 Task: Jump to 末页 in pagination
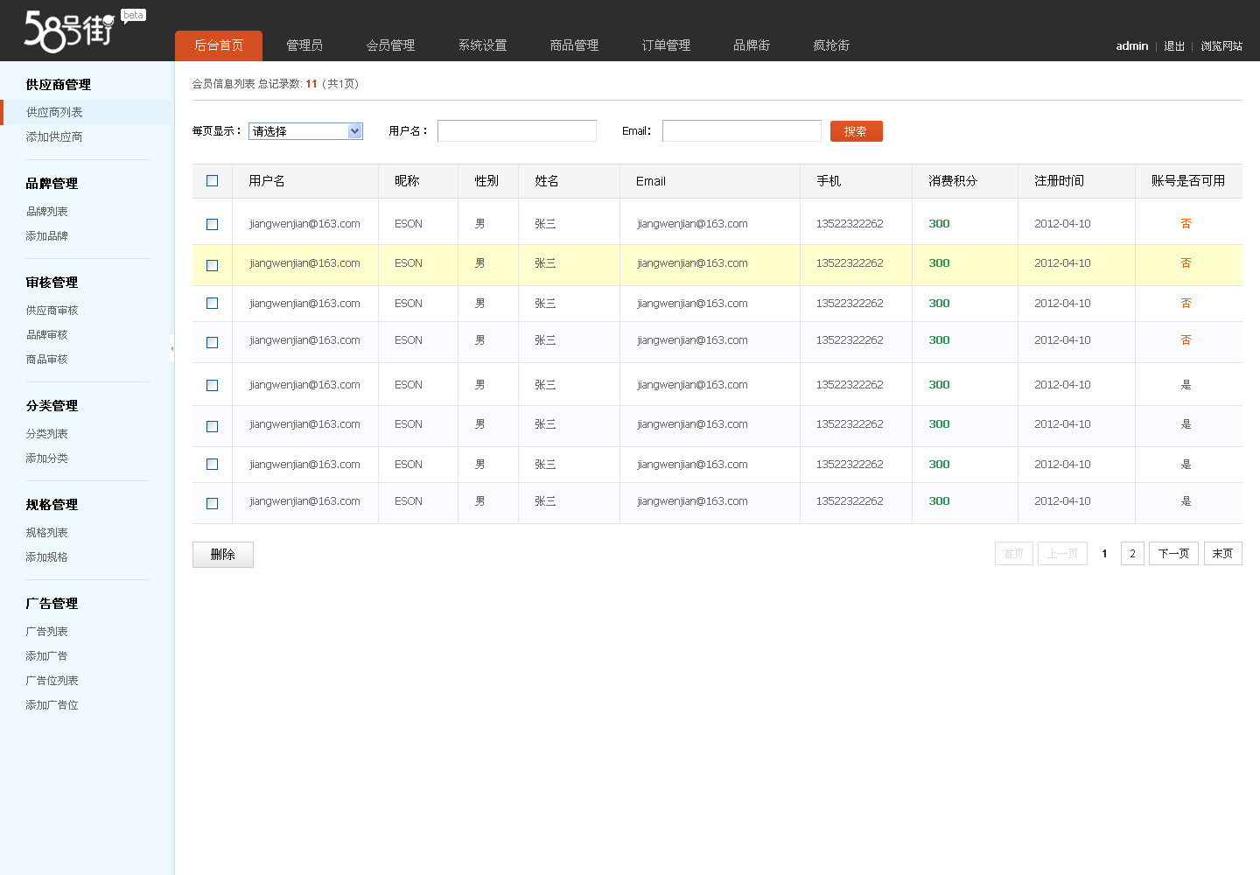(1223, 554)
